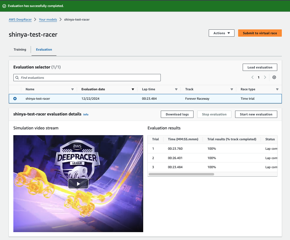Click the Evaluation date header label
Screen dimensions: 290x240
click(x=93, y=89)
